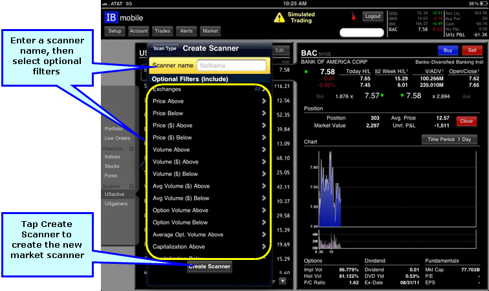
Task: Tap the red pen icon beside Logout
Action: pyautogui.click(x=353, y=16)
